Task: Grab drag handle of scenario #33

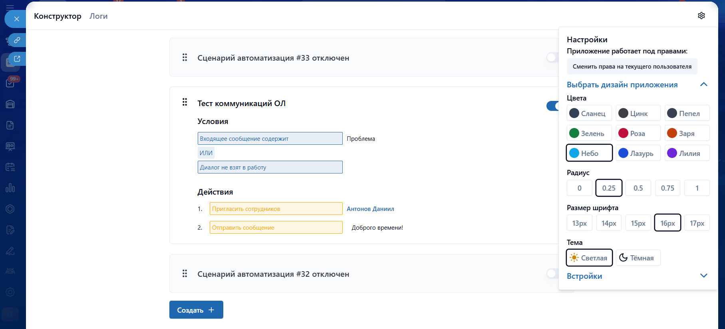Action: 185,57
